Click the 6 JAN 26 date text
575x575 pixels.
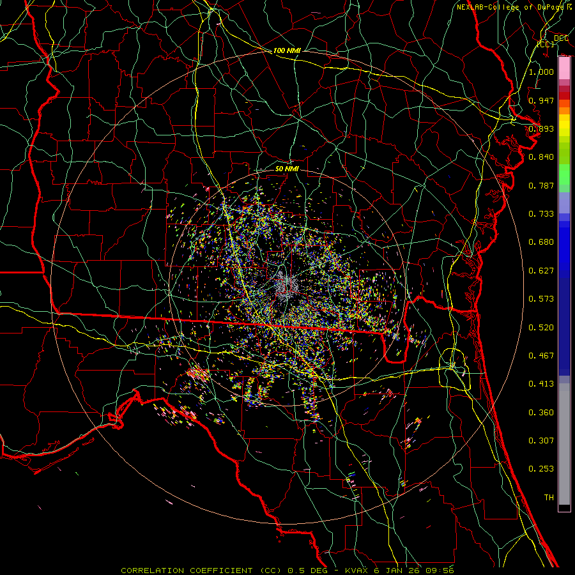[397, 571]
